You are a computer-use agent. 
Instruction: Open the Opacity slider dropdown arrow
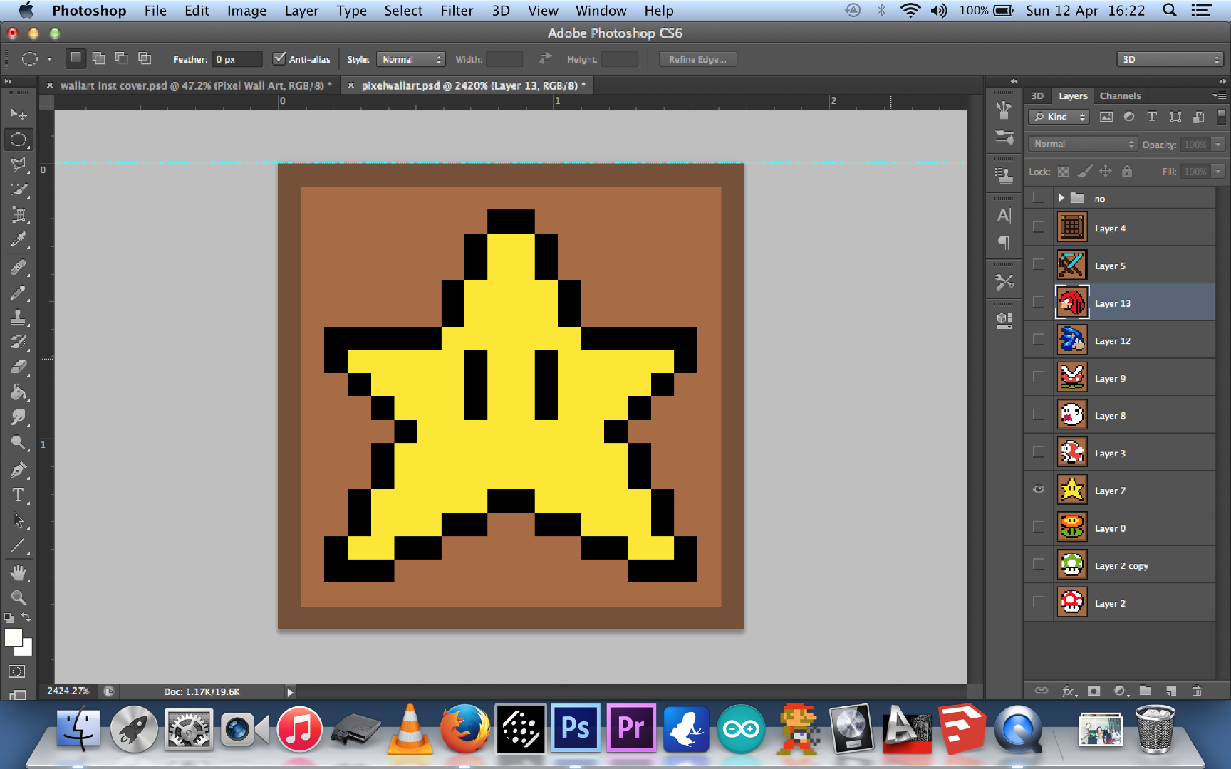1218,145
